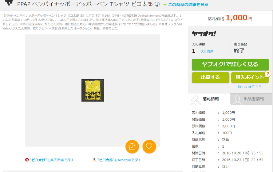Click the 開始価格 value 1,000円
Viewport: 273px width, 172px height.
(229, 120)
